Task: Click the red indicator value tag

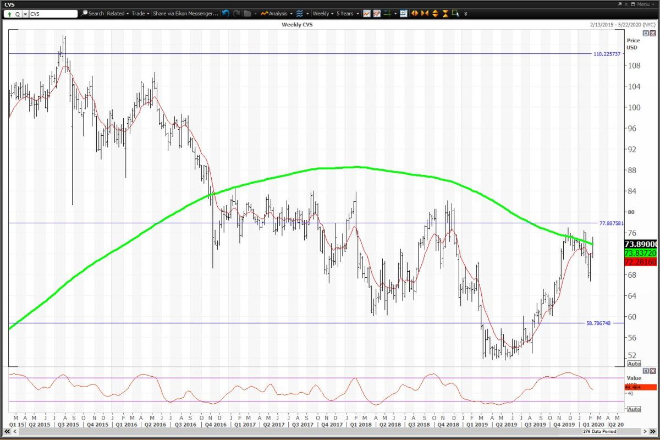Action: (x=641, y=387)
